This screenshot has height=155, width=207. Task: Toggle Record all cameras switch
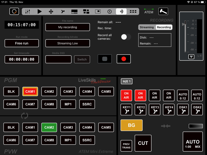coord(126,37)
